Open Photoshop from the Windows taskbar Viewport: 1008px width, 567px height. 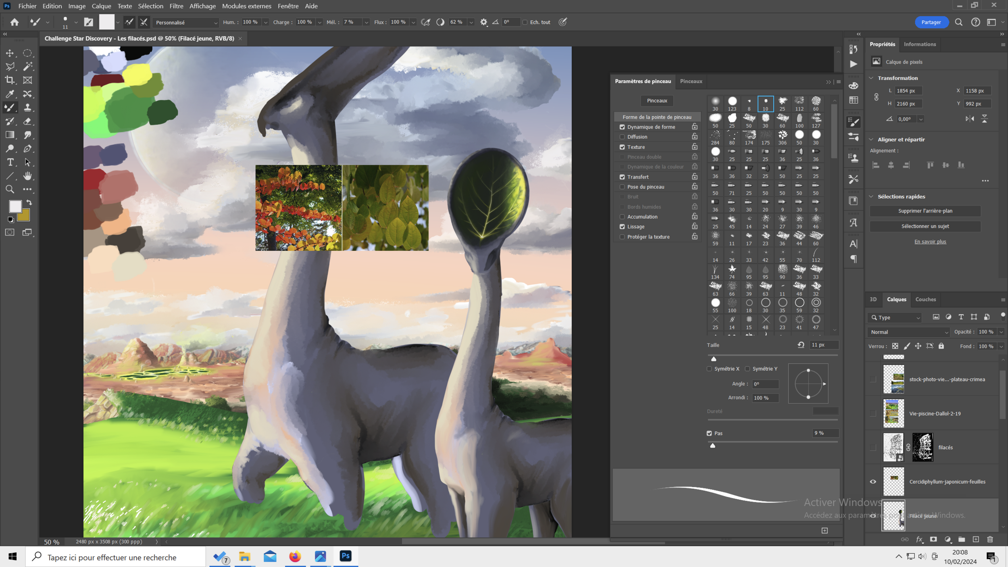tap(346, 557)
